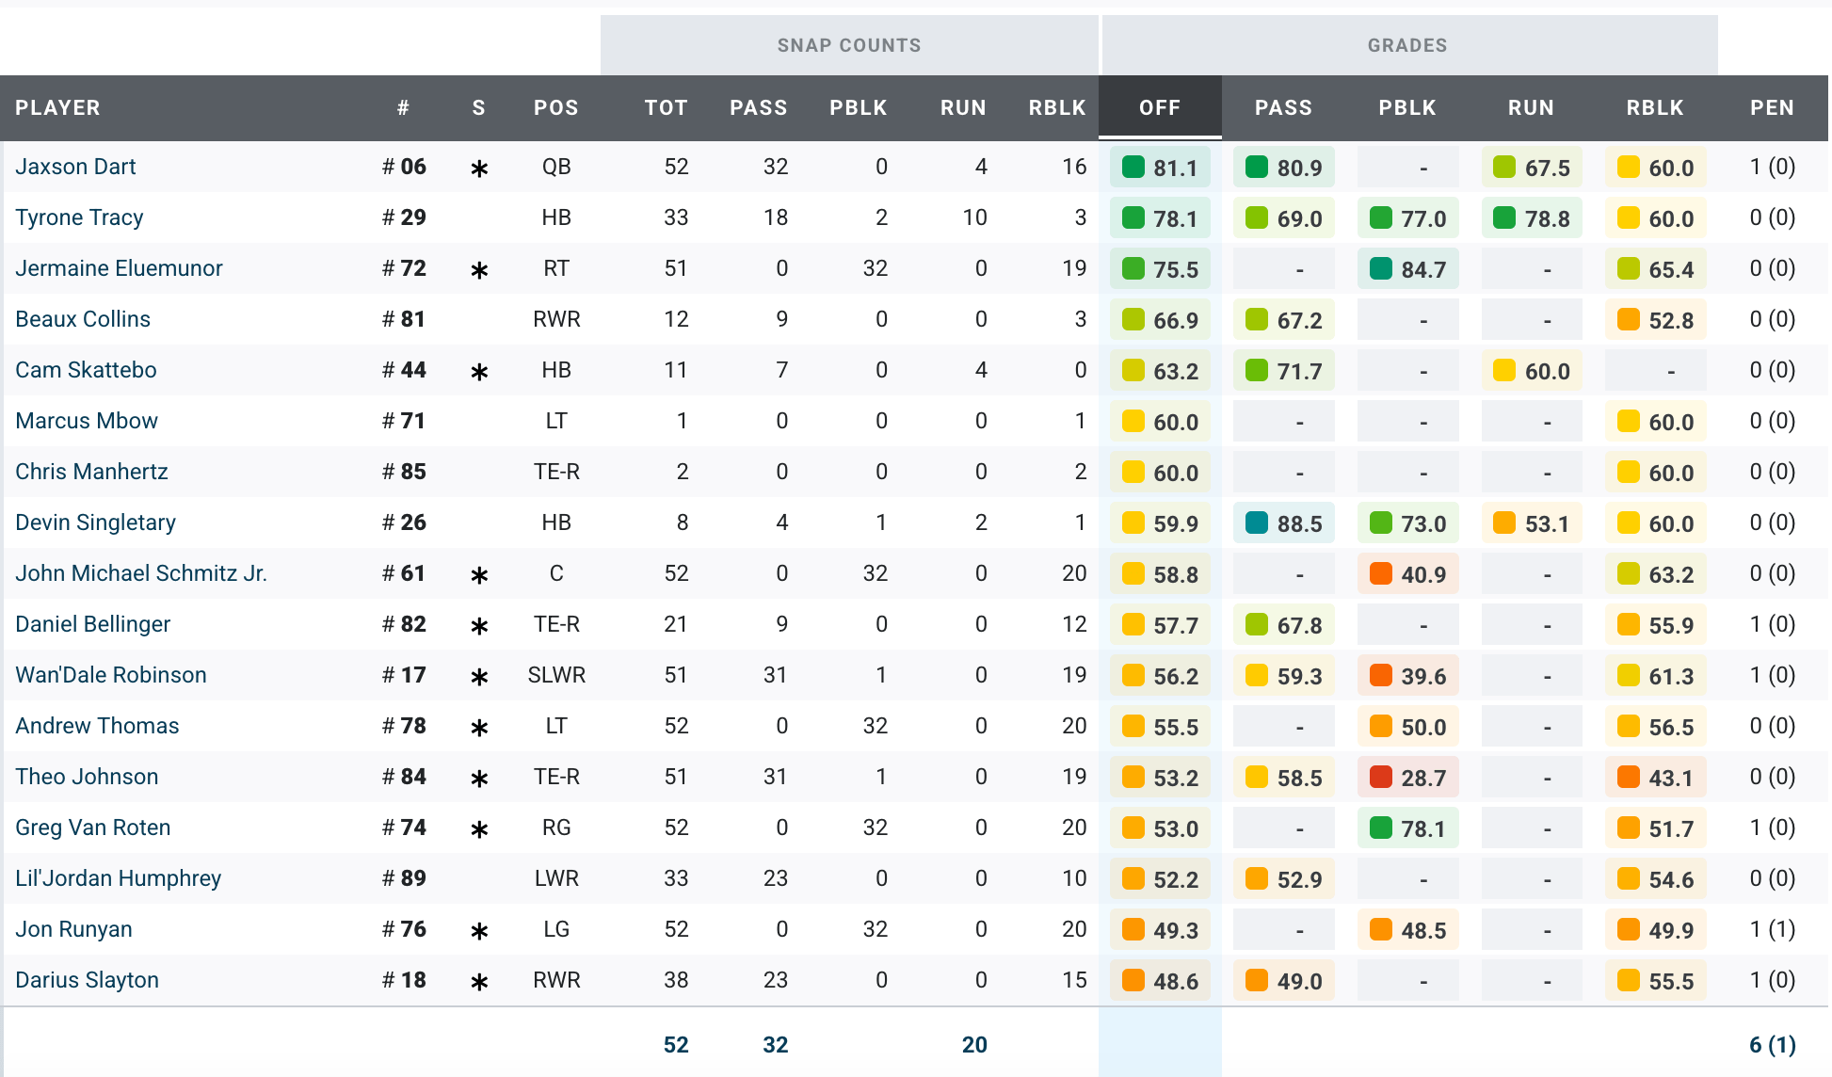Viewport: 1832px width, 1077px height.
Task: Click Cam Skattebo's starter asterisk icon
Action: click(x=479, y=372)
